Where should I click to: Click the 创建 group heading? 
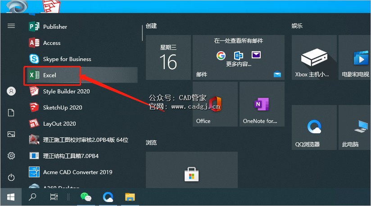(151, 26)
